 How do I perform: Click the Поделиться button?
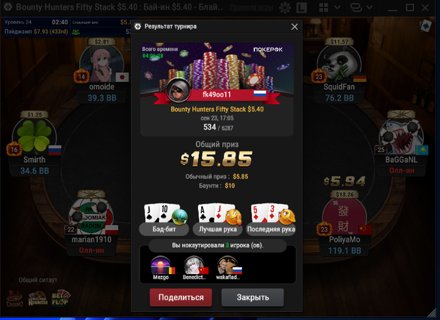coord(181,297)
